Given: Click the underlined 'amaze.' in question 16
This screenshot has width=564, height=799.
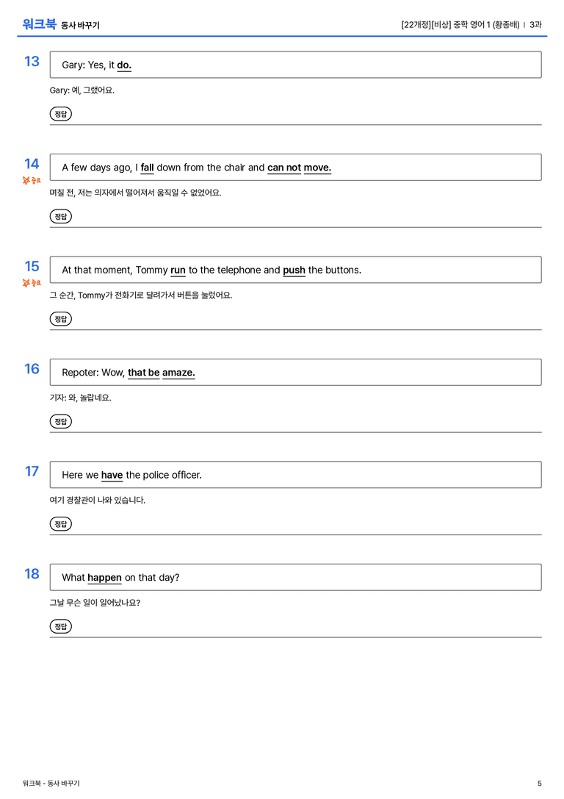Looking at the screenshot, I should click(x=178, y=373).
